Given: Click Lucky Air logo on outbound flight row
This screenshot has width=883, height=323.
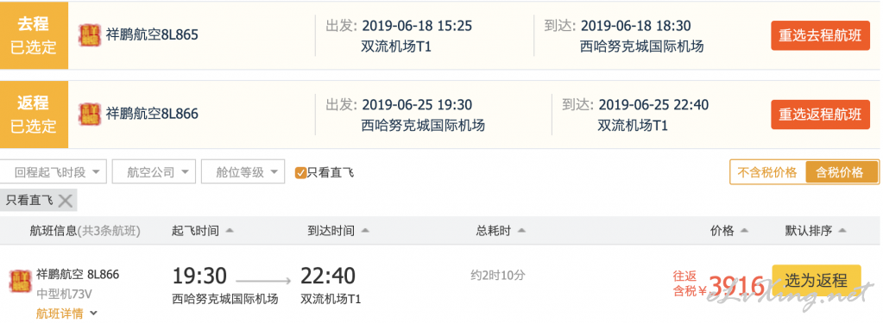Looking at the screenshot, I should coord(90,34).
